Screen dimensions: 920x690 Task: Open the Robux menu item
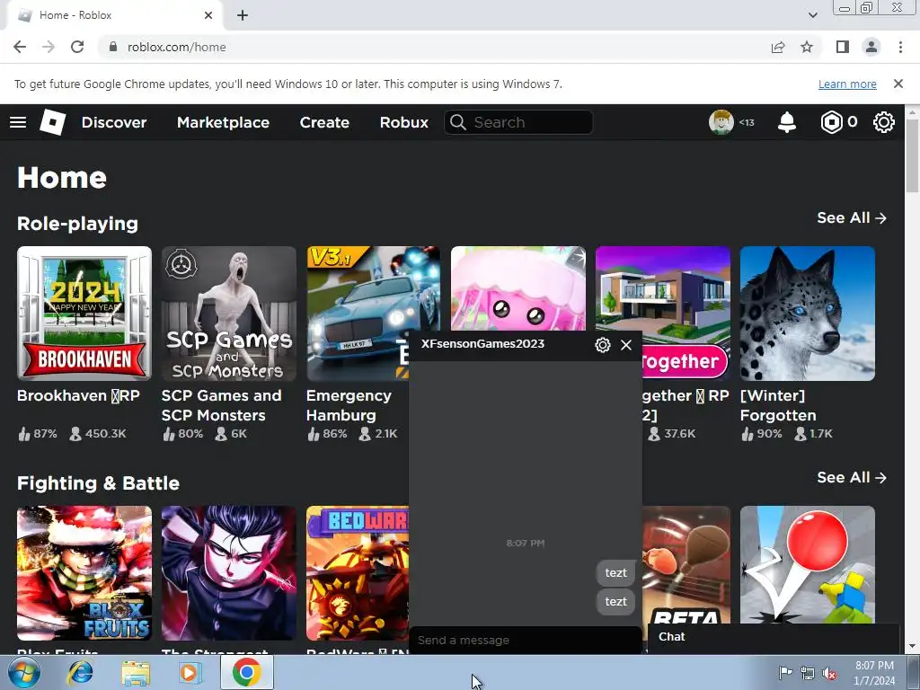tap(403, 122)
